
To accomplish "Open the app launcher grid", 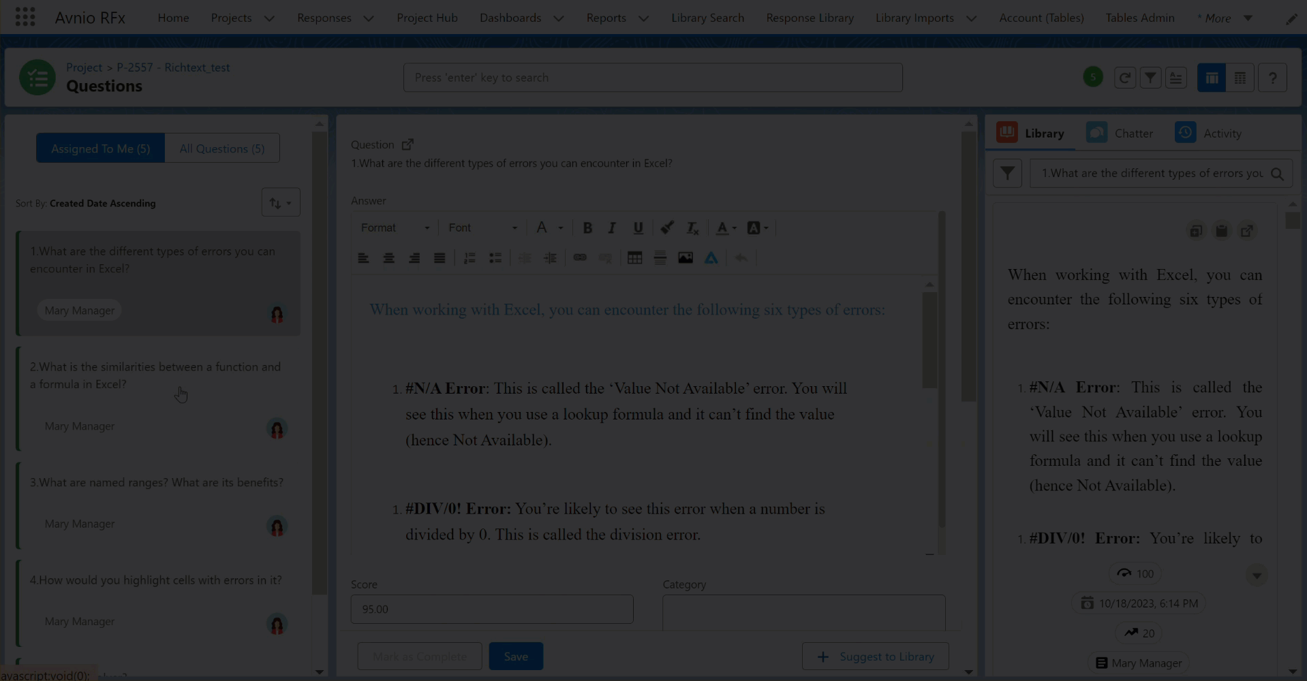I will pyautogui.click(x=25, y=17).
